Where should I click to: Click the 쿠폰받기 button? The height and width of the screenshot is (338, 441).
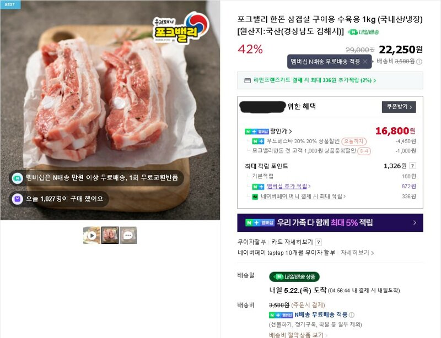(399, 107)
